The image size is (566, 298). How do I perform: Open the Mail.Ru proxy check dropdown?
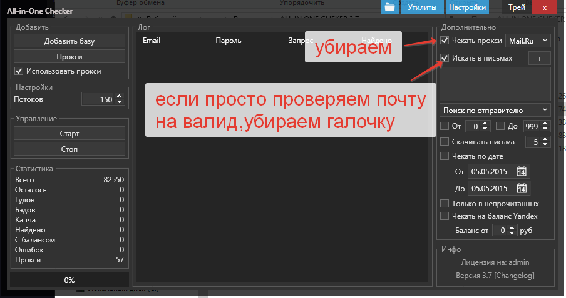527,41
